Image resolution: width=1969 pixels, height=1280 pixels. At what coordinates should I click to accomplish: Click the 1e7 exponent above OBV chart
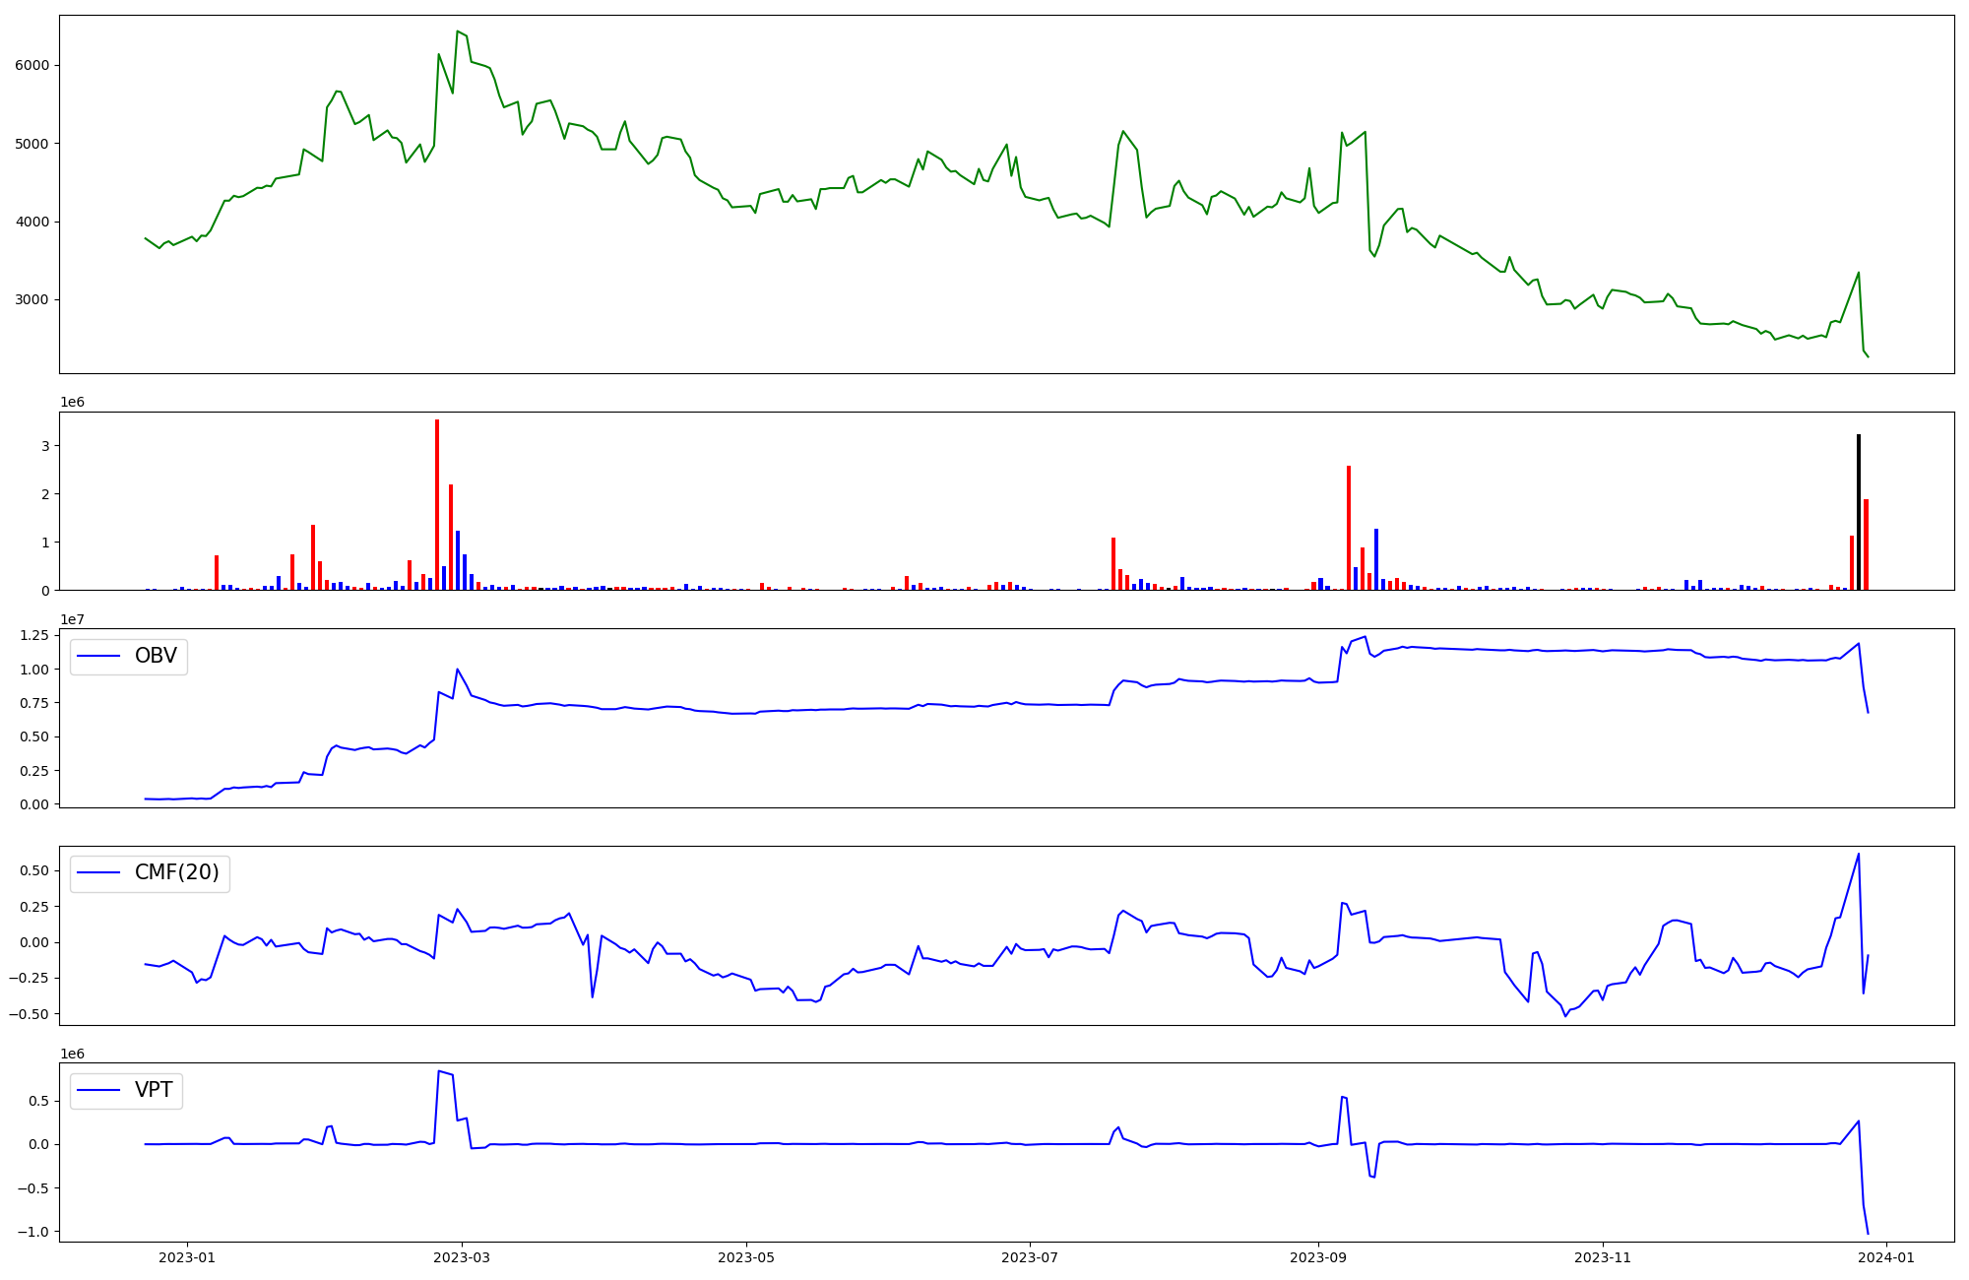click(72, 619)
